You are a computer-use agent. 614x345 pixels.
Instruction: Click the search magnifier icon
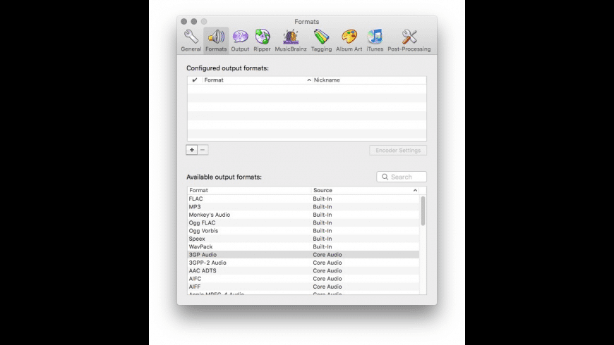[385, 177]
